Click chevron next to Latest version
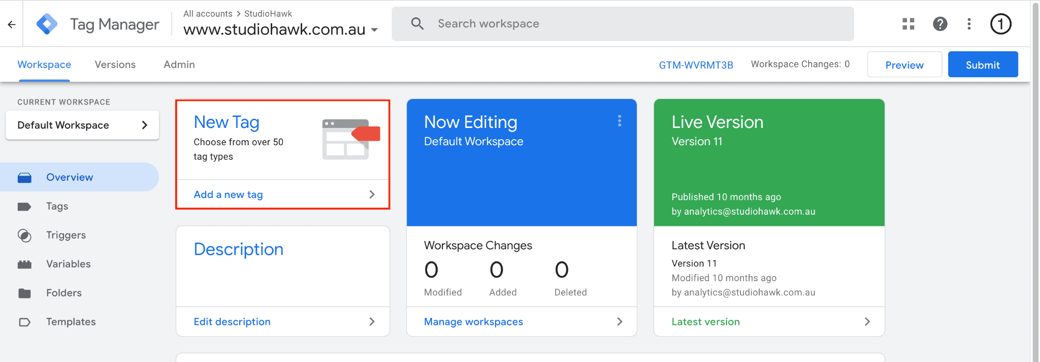The image size is (1040, 362). tap(867, 321)
